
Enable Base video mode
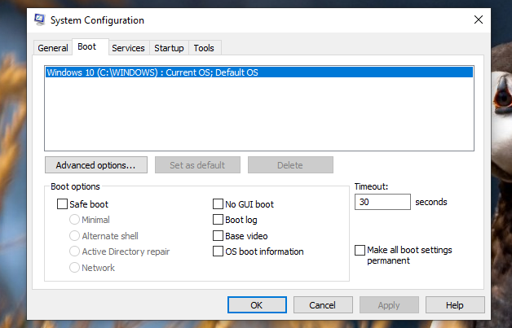pos(218,236)
